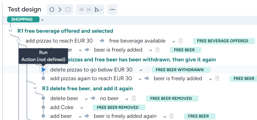
Task: Select the add pizzas to reach EUR 30 node circle
Action: [19, 41]
